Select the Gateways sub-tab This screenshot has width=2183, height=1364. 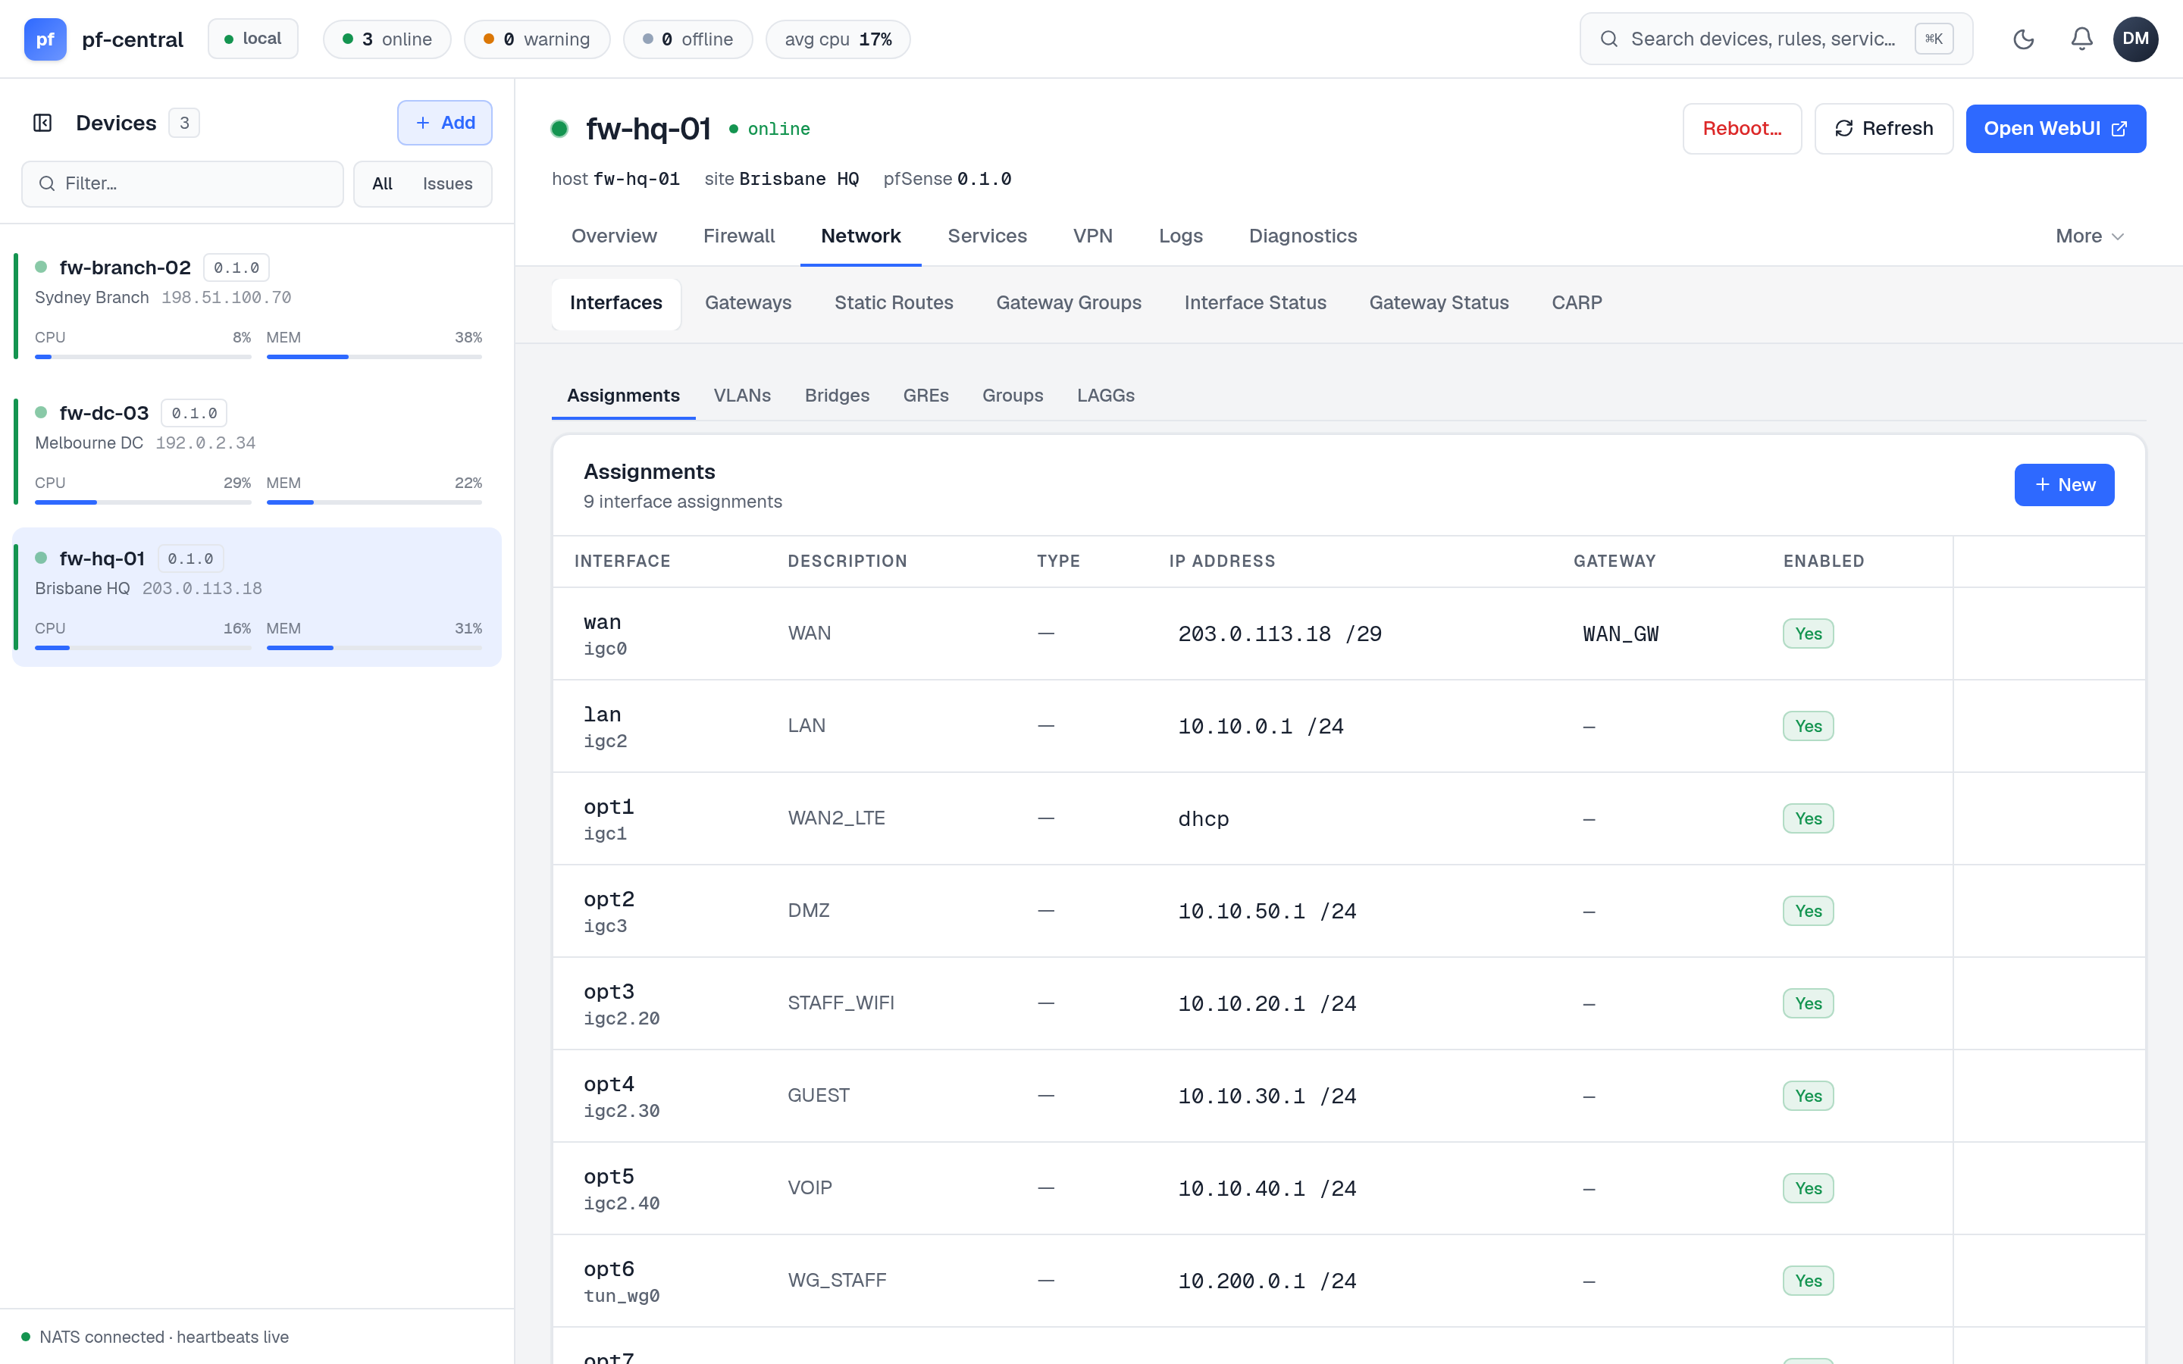(x=748, y=303)
